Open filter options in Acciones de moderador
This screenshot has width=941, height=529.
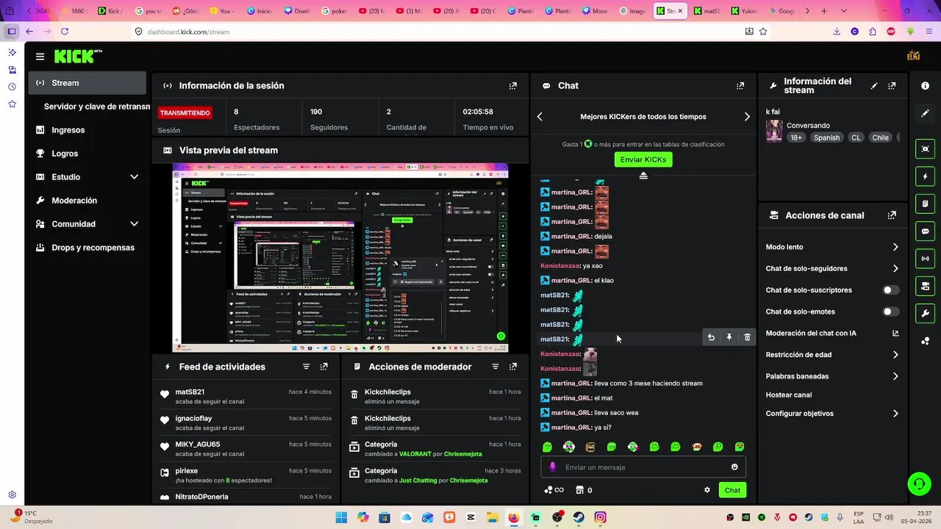pyautogui.click(x=495, y=367)
